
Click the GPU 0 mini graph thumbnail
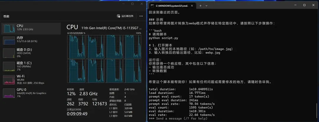point(9,94)
